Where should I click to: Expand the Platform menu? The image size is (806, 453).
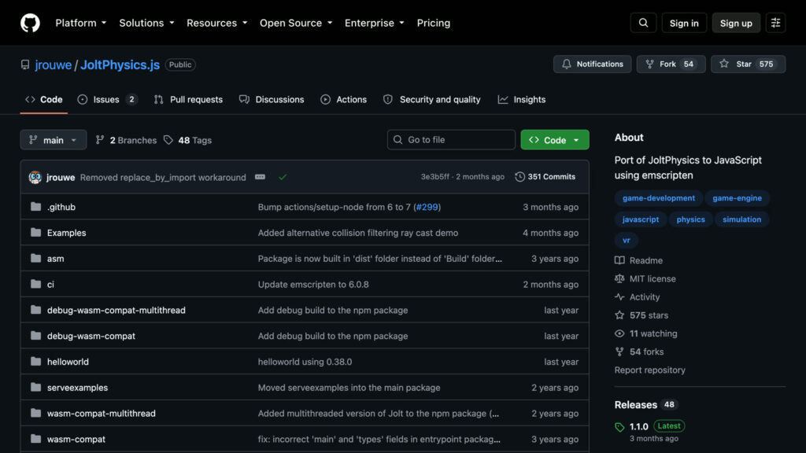[x=81, y=23]
